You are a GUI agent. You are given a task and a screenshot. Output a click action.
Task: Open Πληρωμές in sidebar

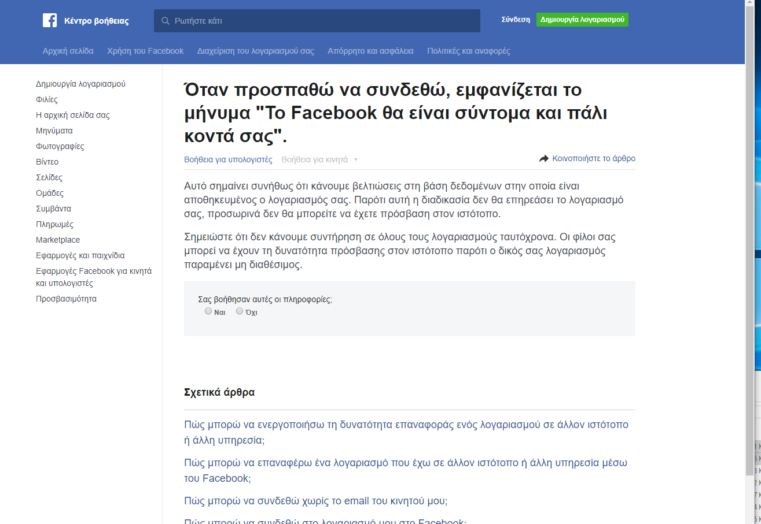(54, 224)
